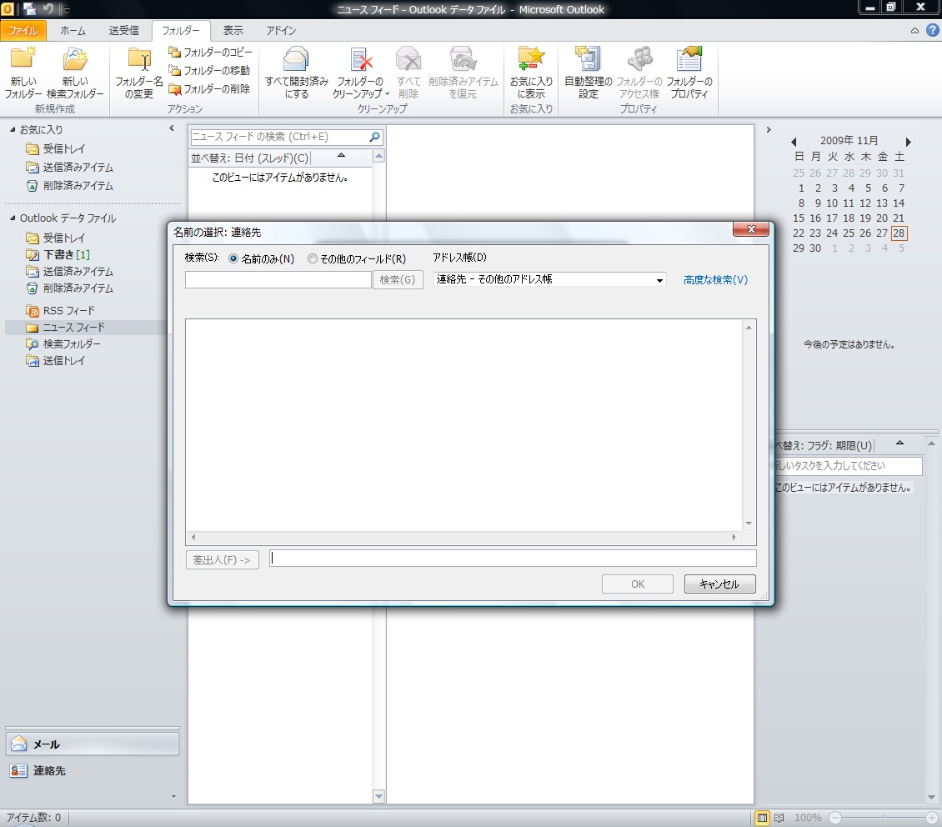Collapse the お気に入り group
Screen dimensions: 942x827
[x=13, y=129]
